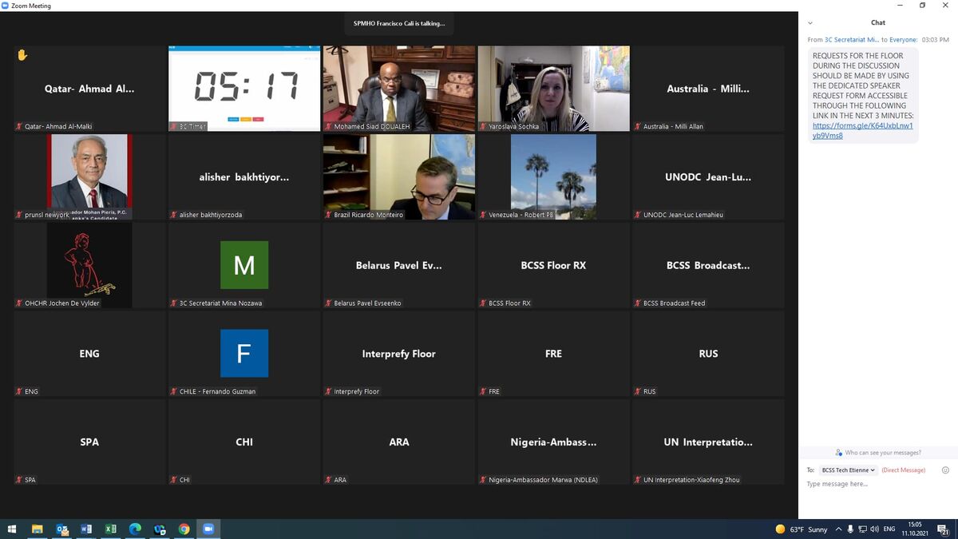
Task: Click in the 'Type message here' field
Action: 870,484
